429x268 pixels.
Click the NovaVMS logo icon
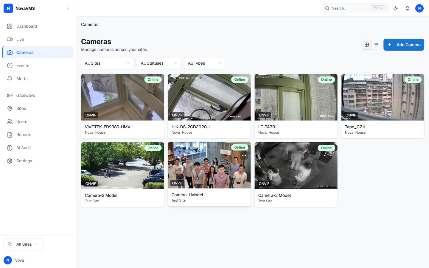click(x=8, y=8)
